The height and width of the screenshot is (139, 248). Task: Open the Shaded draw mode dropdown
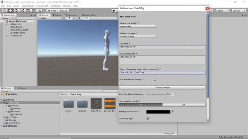(50, 18)
